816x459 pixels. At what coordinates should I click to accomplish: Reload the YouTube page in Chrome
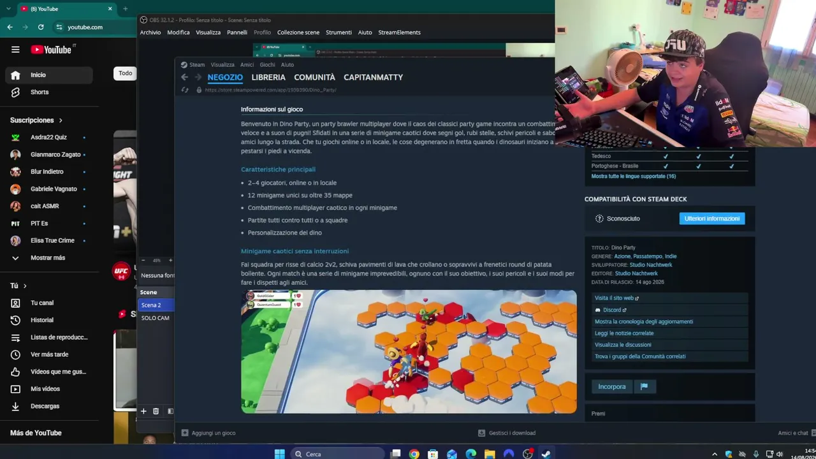coord(41,27)
